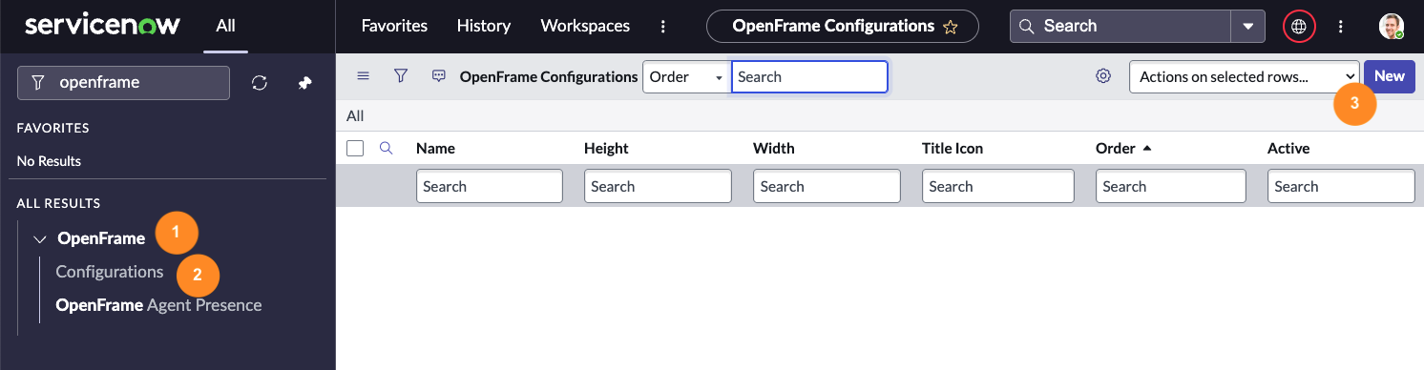Pin the All menu with pushpin icon

[x=305, y=83]
